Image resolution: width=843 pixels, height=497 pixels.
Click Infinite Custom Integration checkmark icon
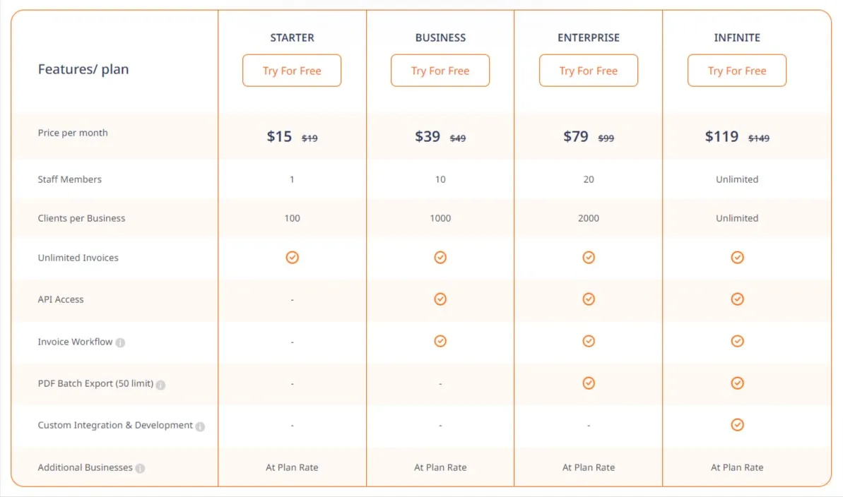coord(737,425)
